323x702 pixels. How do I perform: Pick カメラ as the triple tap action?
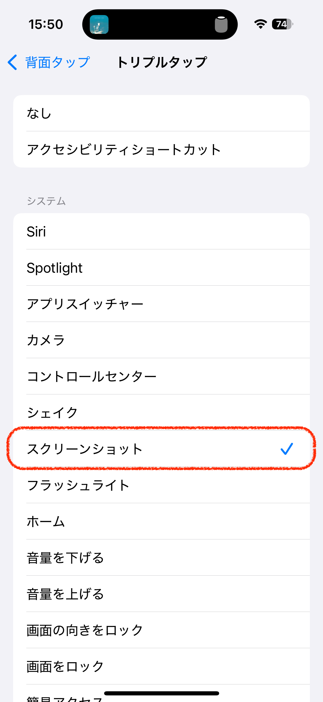tap(161, 340)
